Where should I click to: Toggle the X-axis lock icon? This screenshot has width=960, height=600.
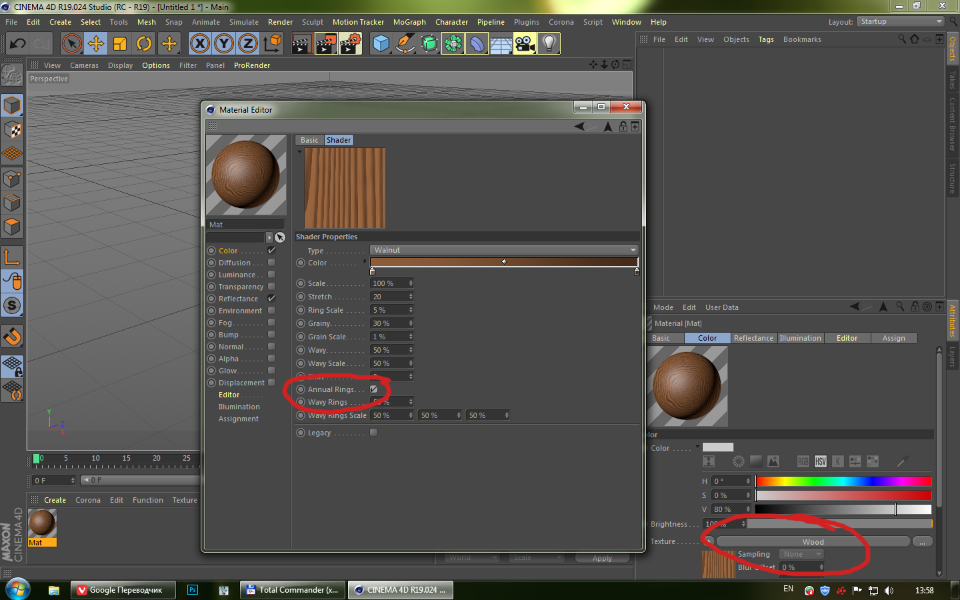(x=199, y=44)
